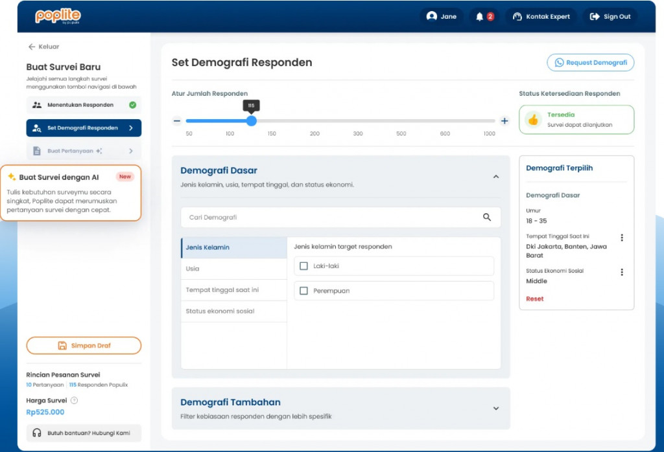Collapse the Demografi Dasar section
The height and width of the screenshot is (452, 664).
496,177
